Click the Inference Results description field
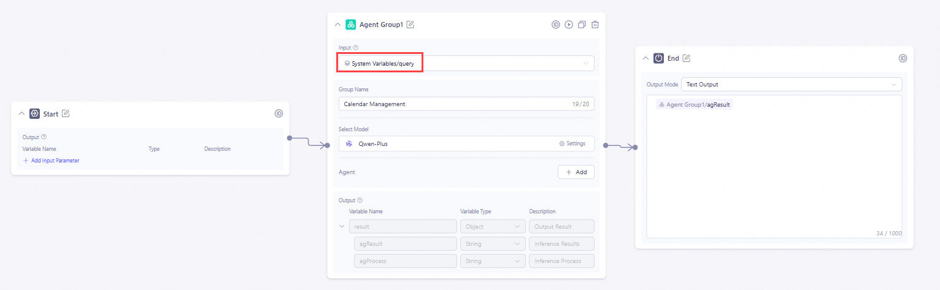Screen dimensions: 940x290 [x=561, y=243]
